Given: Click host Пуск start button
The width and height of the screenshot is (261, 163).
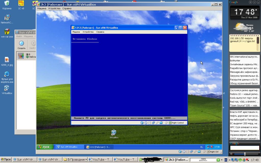Looking at the screenshot, I should click(x=6, y=159).
